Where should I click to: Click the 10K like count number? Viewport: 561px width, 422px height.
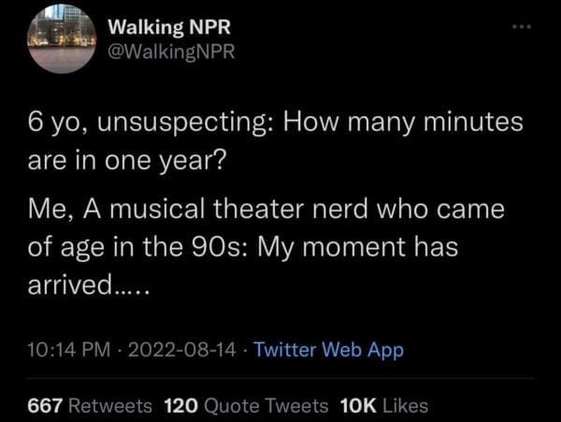tap(359, 405)
